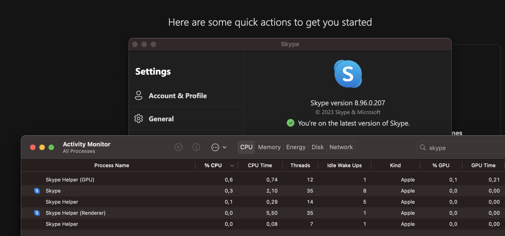Minimize Activity Monitor with the yellow button
This screenshot has height=236, width=505.
[x=42, y=147]
